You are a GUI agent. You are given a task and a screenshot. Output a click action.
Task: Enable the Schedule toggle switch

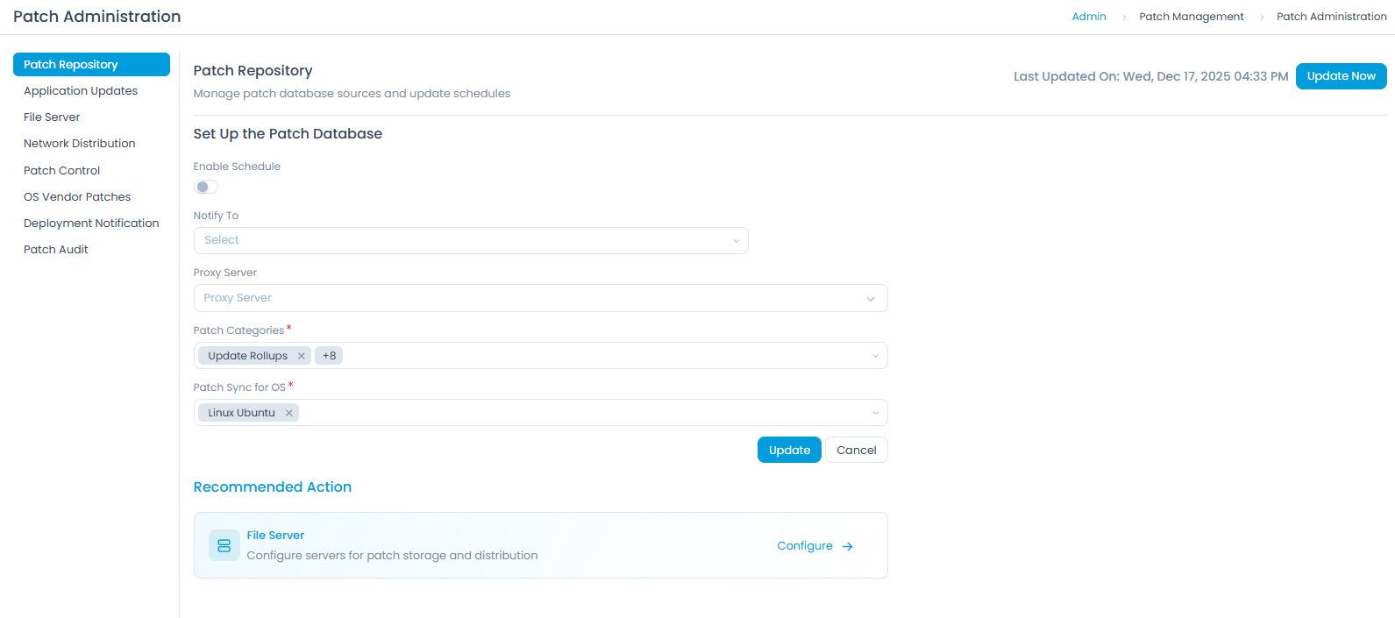205,187
